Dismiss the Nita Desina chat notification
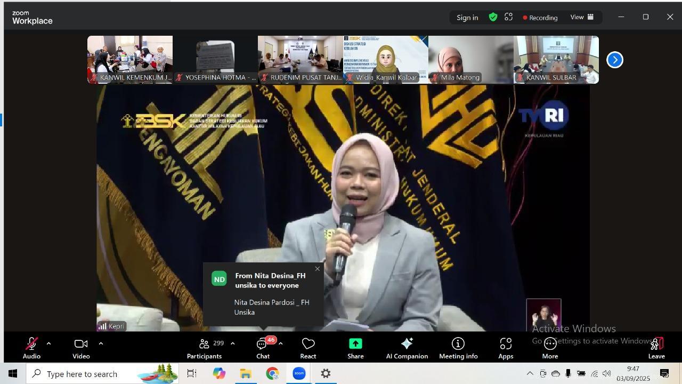 coord(318,269)
